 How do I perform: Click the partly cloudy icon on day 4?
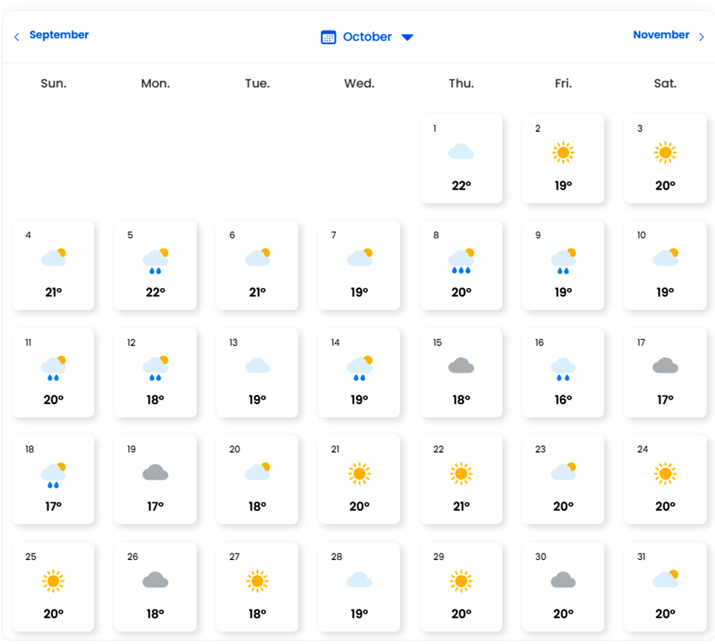pyautogui.click(x=54, y=257)
